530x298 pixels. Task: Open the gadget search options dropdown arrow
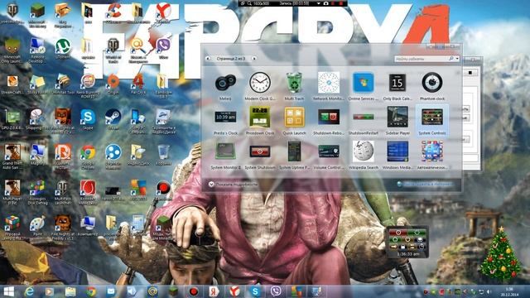[457, 59]
